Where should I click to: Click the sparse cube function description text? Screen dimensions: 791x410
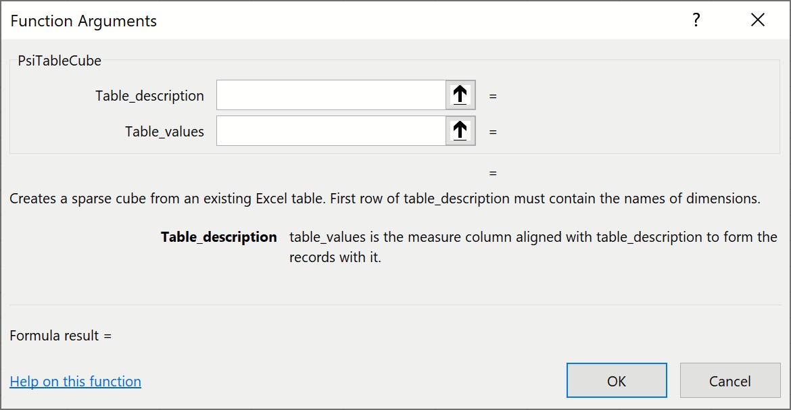tap(385, 199)
